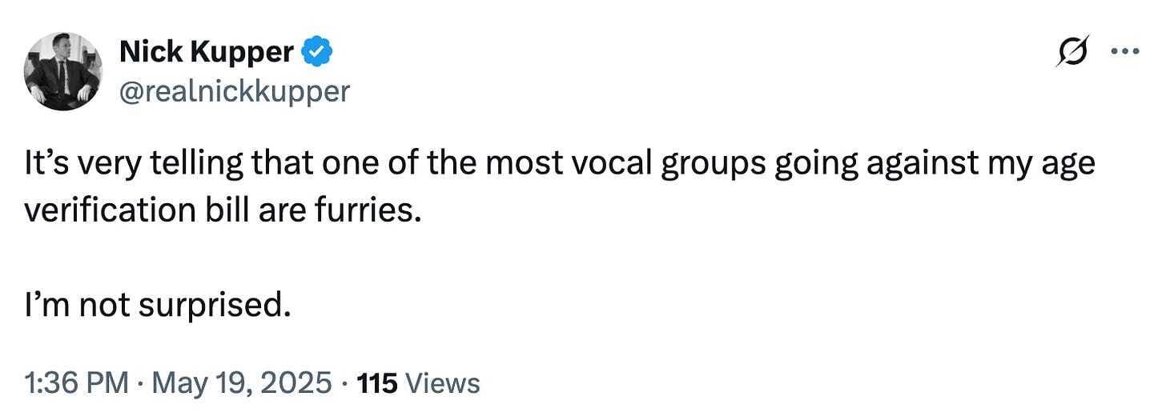Click the word "groups" in the tweet

click(x=729, y=165)
